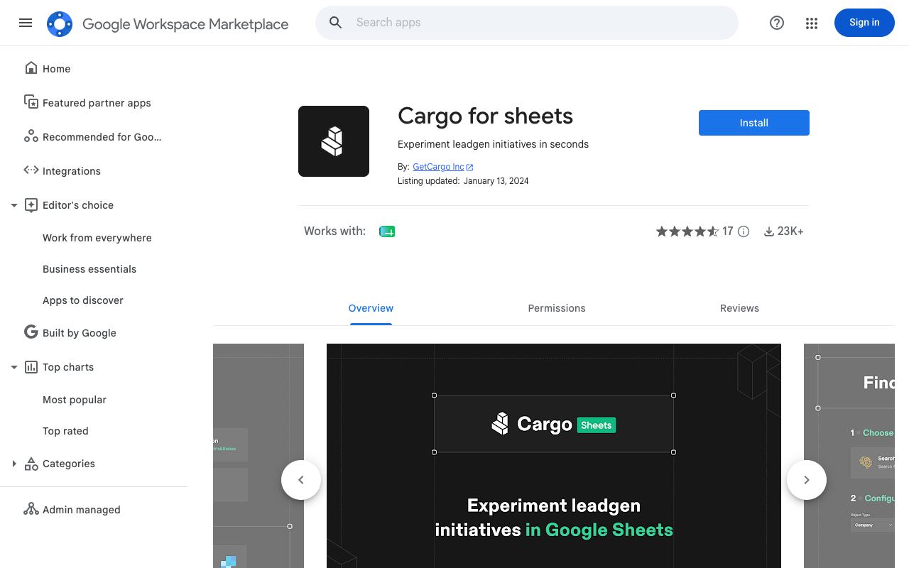
Task: Click the Cargo for sheets title
Action: (x=485, y=116)
